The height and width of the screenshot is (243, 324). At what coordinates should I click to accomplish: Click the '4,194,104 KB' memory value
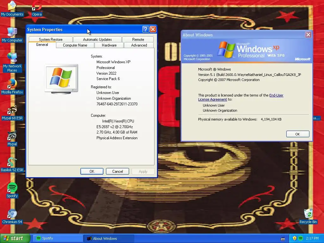pos(271,119)
